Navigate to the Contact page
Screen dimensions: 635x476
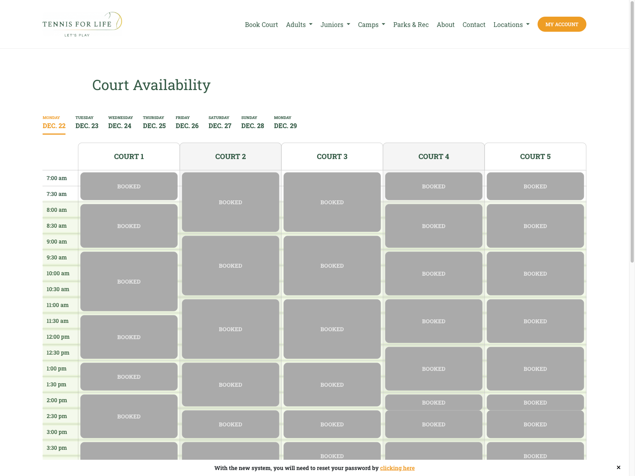pyautogui.click(x=473, y=25)
